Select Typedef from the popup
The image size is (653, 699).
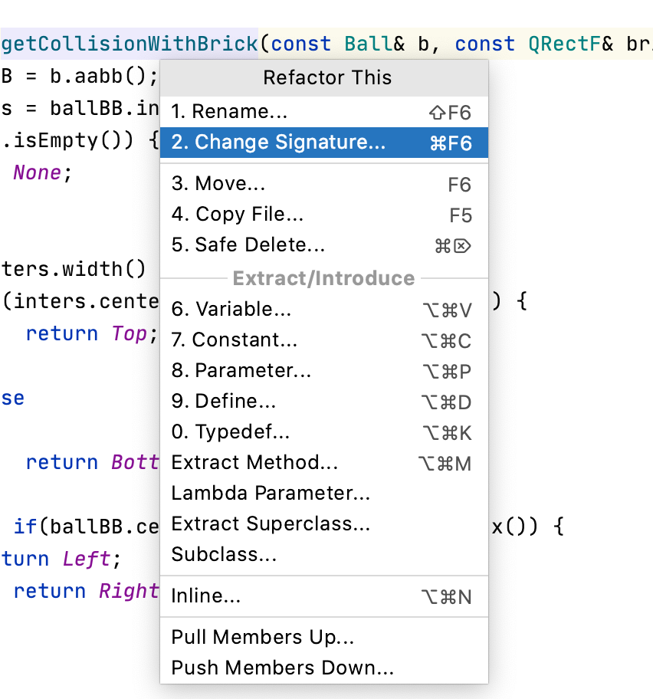tap(231, 432)
